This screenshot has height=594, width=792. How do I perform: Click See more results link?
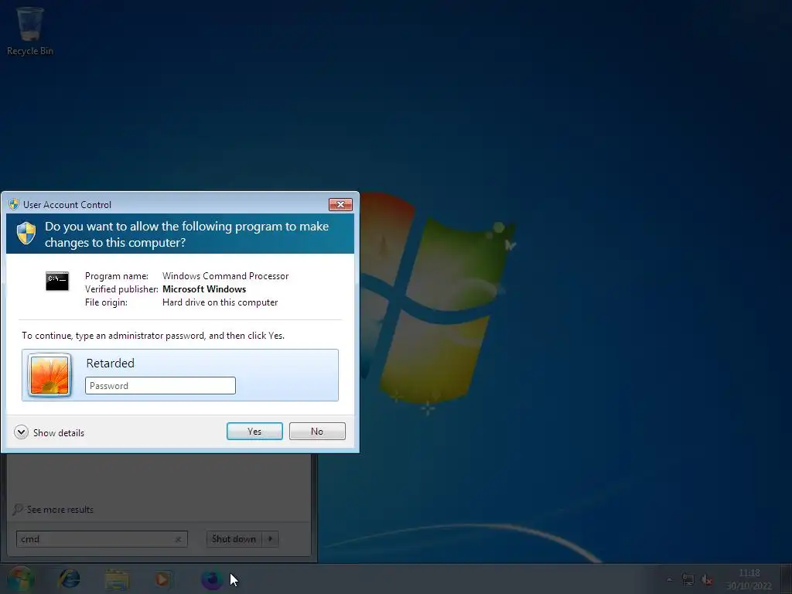coord(60,510)
